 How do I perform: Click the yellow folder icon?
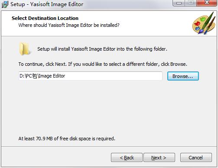[25, 49]
